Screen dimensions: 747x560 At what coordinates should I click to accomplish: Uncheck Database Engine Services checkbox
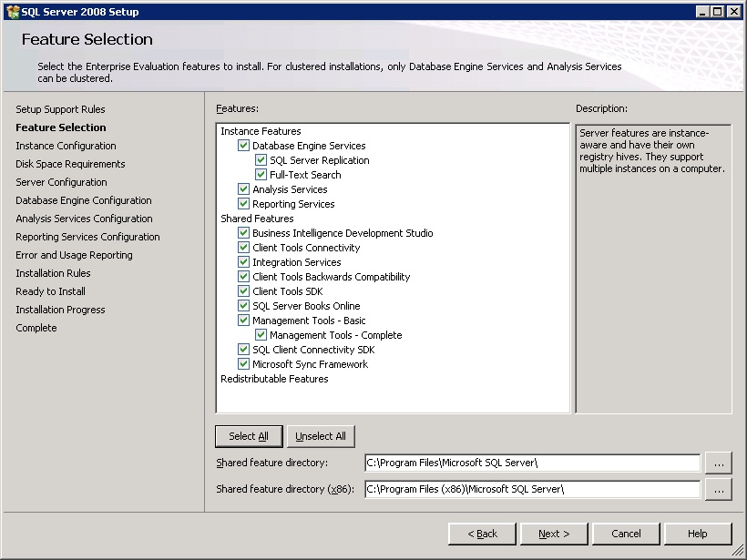pyautogui.click(x=243, y=146)
